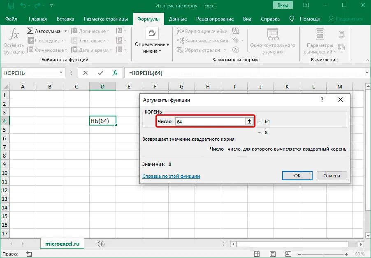Open Параметры вычислений options
The image size is (371, 258).
320,41
